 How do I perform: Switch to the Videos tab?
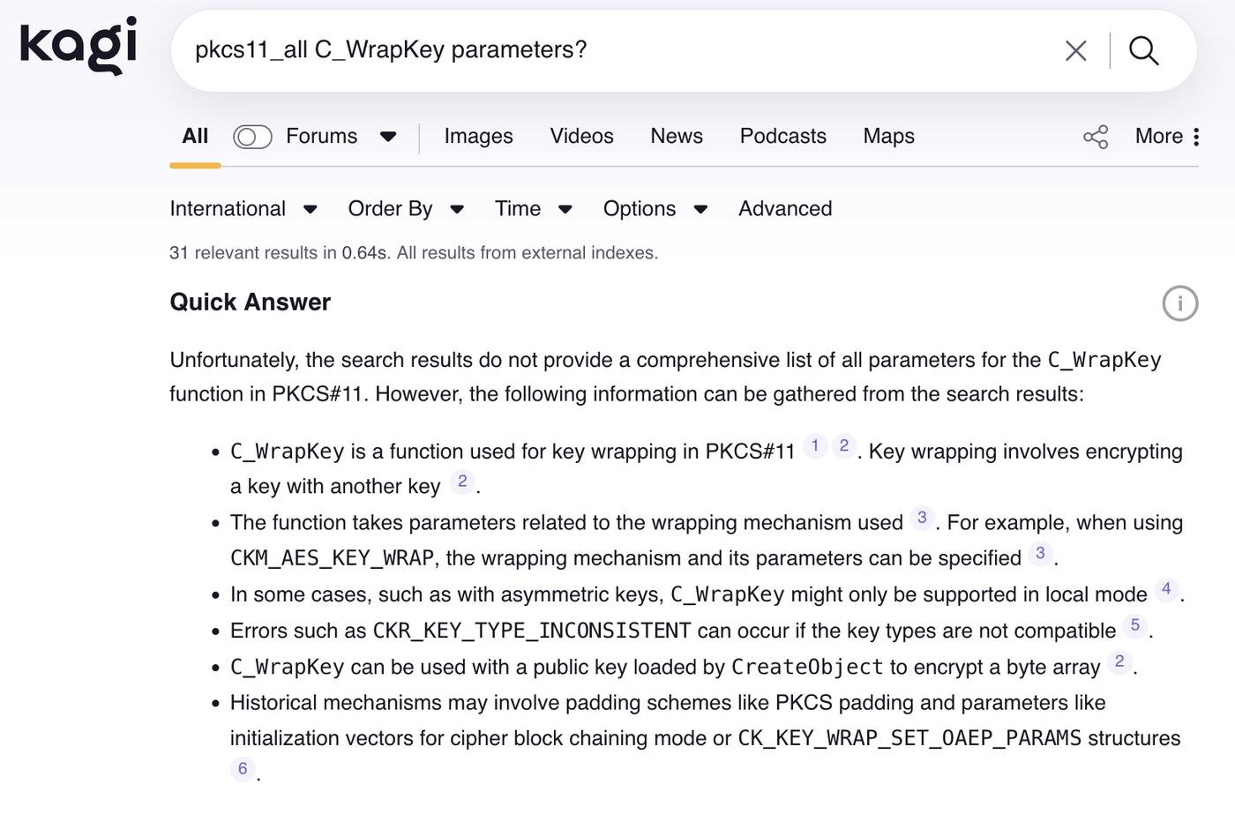[581, 137]
